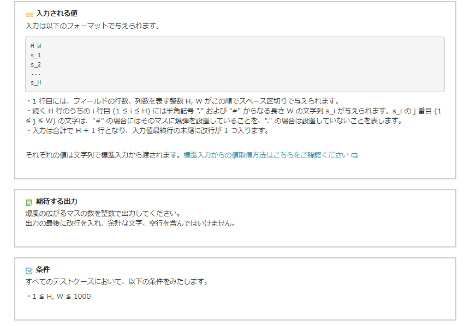Click the sentence 入力は以下のフォーマットで与えられます

click(x=92, y=26)
